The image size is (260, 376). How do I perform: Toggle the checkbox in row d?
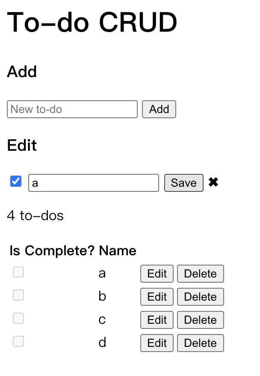pyautogui.click(x=18, y=341)
